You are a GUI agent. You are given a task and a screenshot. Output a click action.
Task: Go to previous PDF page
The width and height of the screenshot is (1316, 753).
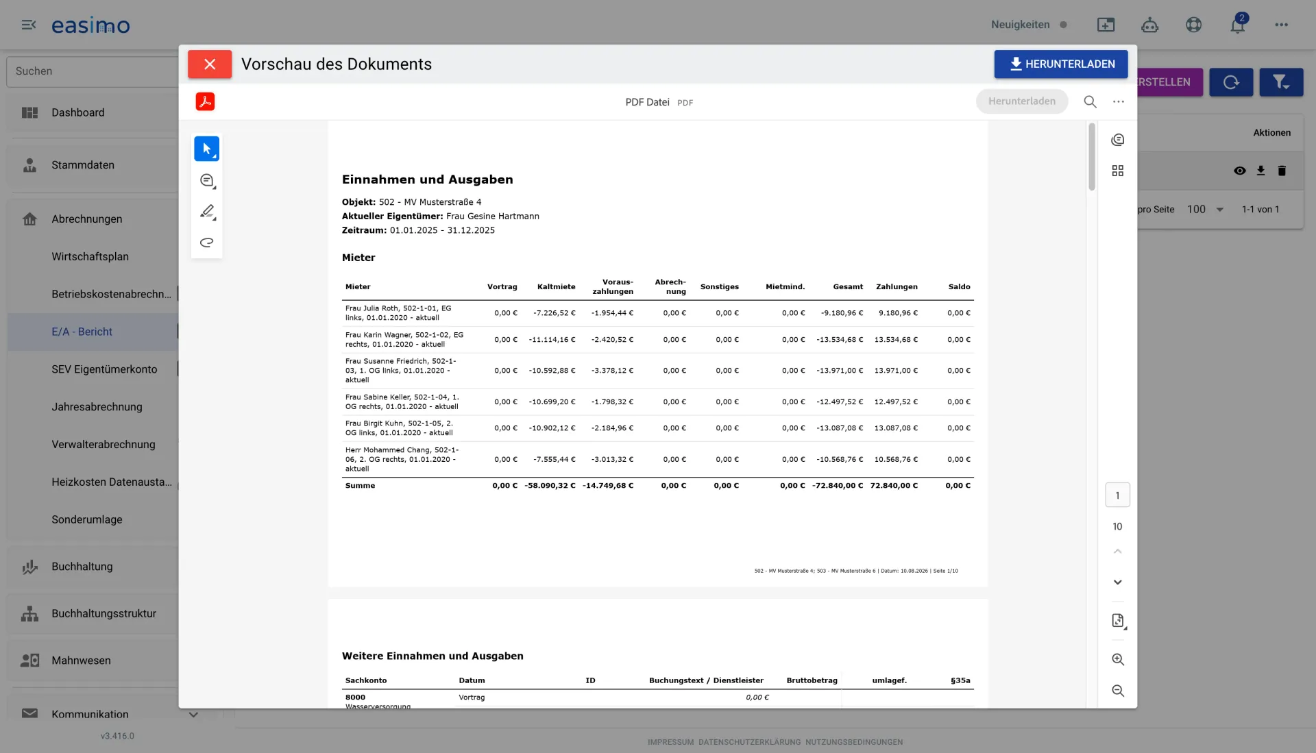click(1118, 551)
